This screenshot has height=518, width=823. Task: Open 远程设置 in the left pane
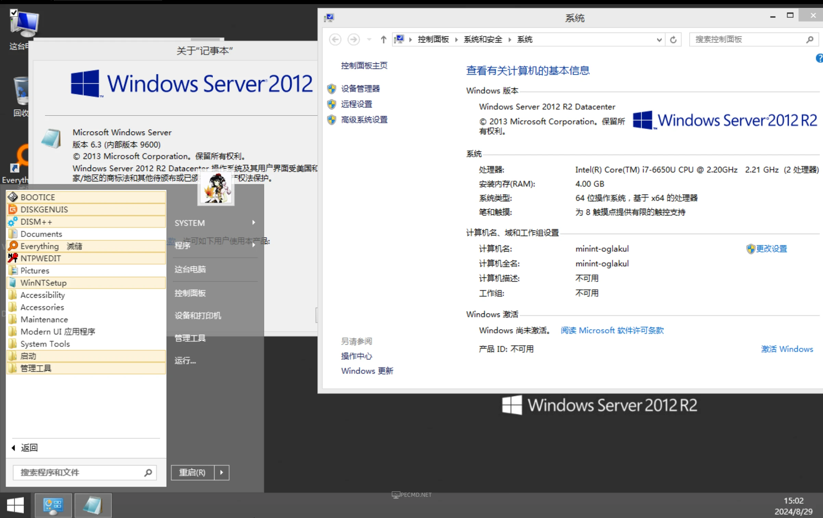(356, 104)
